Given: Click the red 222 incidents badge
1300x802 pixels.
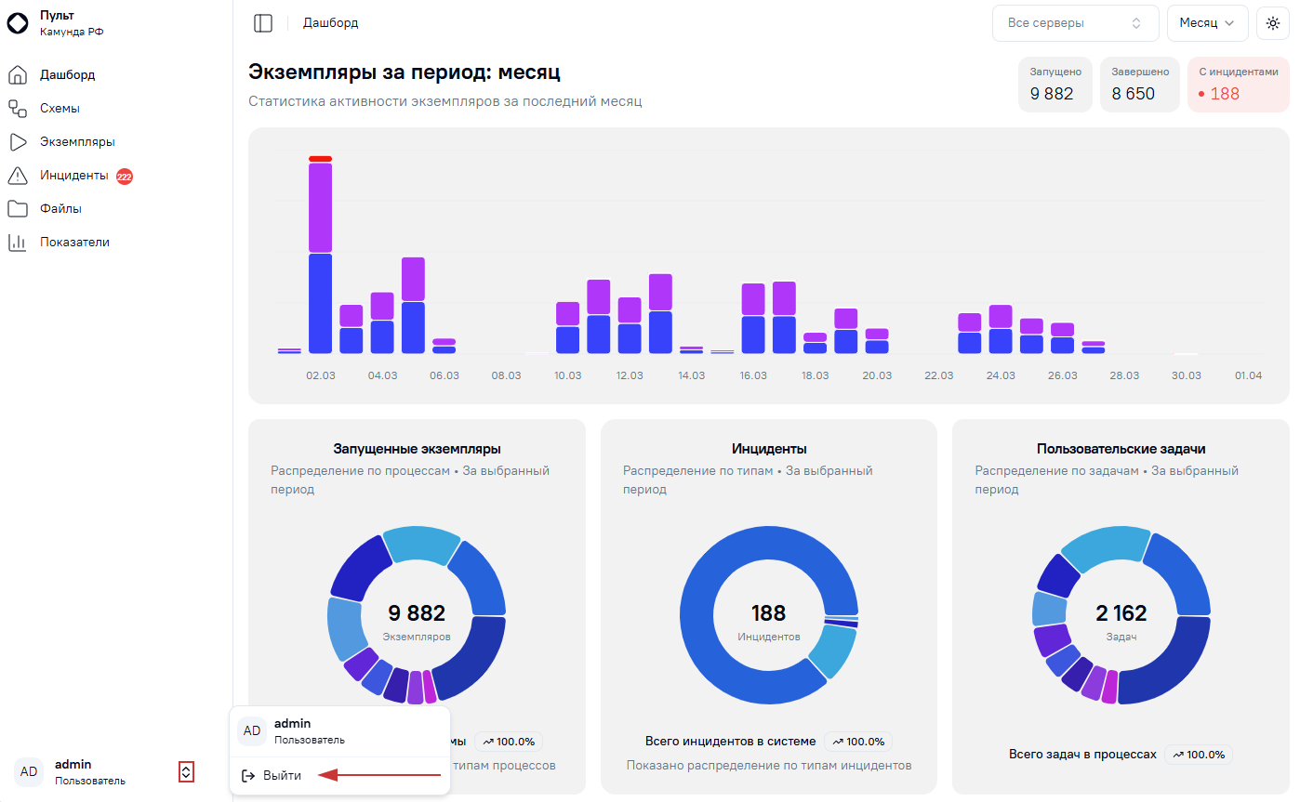Looking at the screenshot, I should (x=125, y=176).
